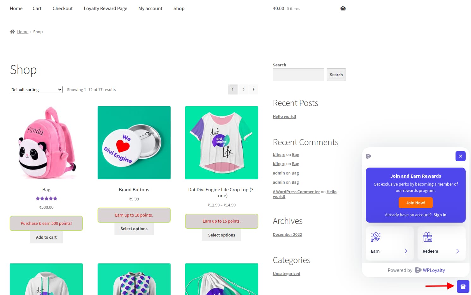
Task: Click inside the Search input field
Action: click(x=298, y=74)
